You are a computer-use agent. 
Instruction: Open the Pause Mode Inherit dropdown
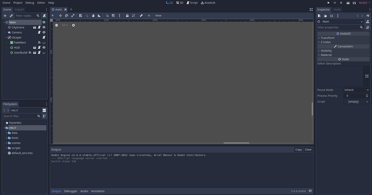pos(357,90)
